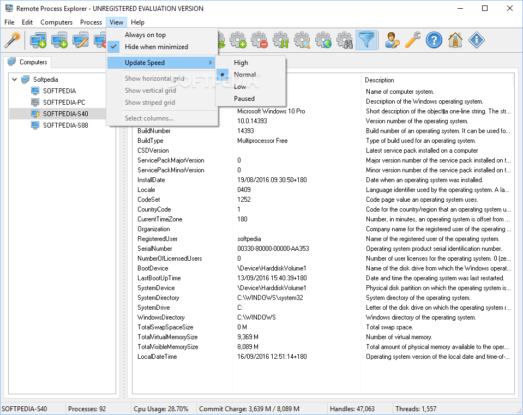Screen dimensions: 523x415
Task: Switch to the Computers tab
Action: coord(28,62)
